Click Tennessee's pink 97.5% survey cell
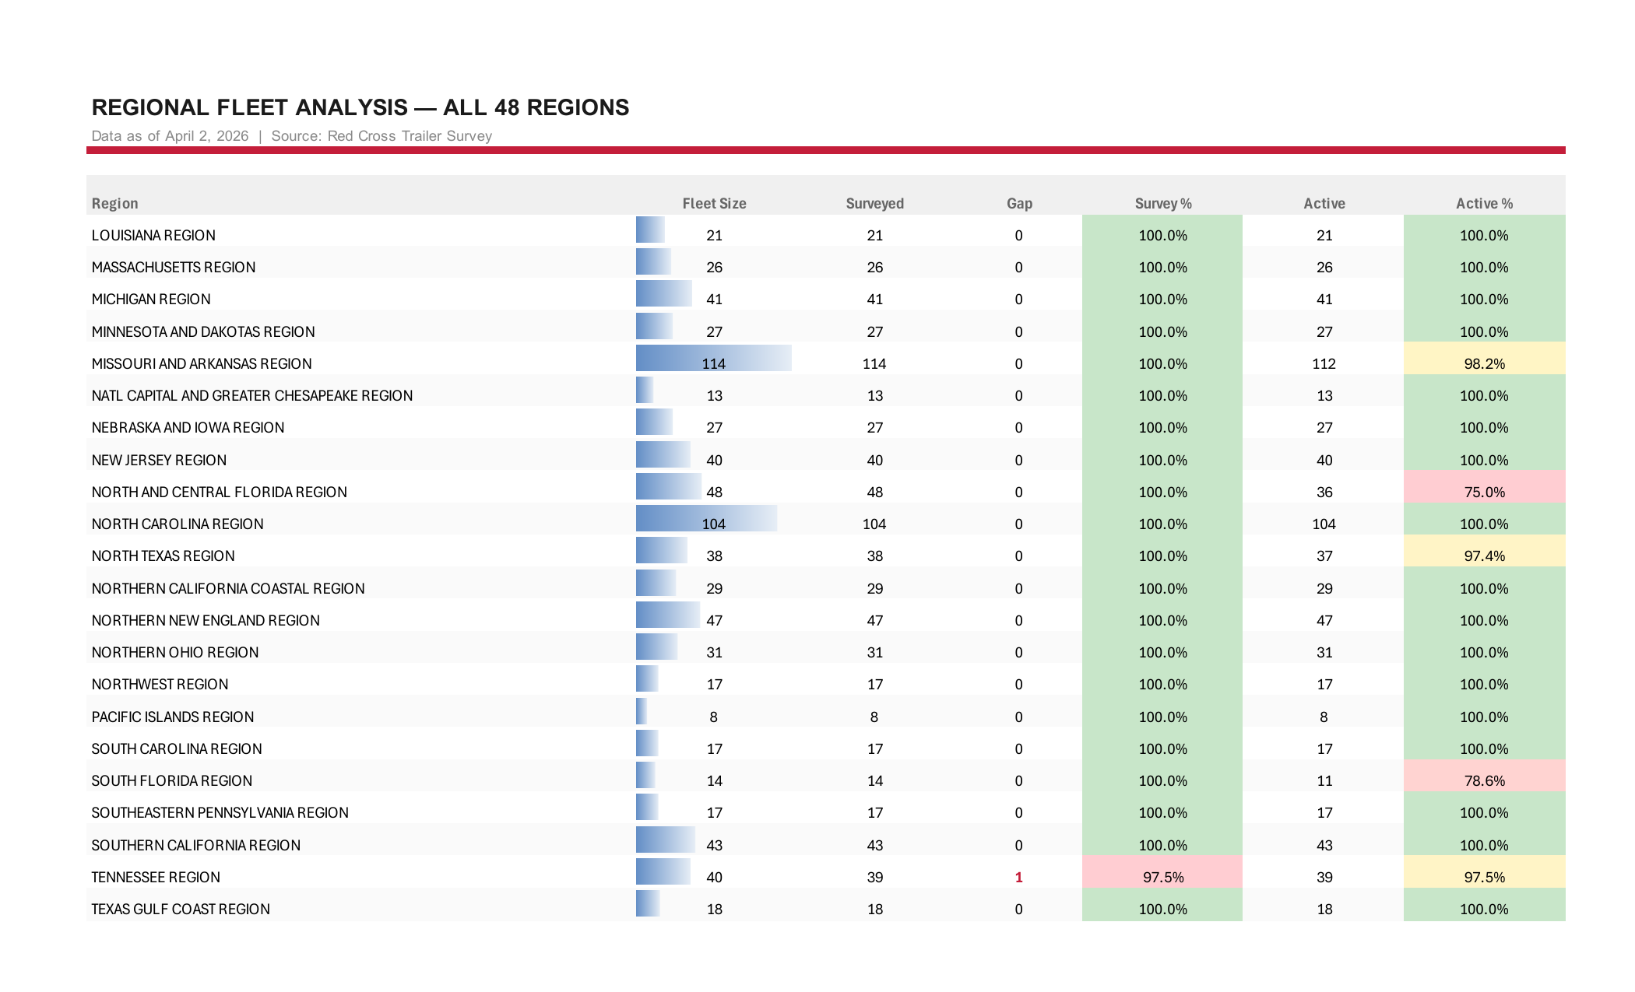Image resolution: width=1635 pixels, height=992 pixels. (x=1162, y=877)
